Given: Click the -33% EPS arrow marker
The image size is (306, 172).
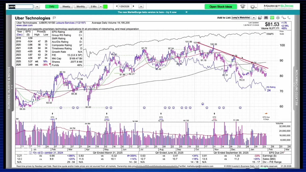Looking at the screenshot, I should pyautogui.click(x=214, y=114).
